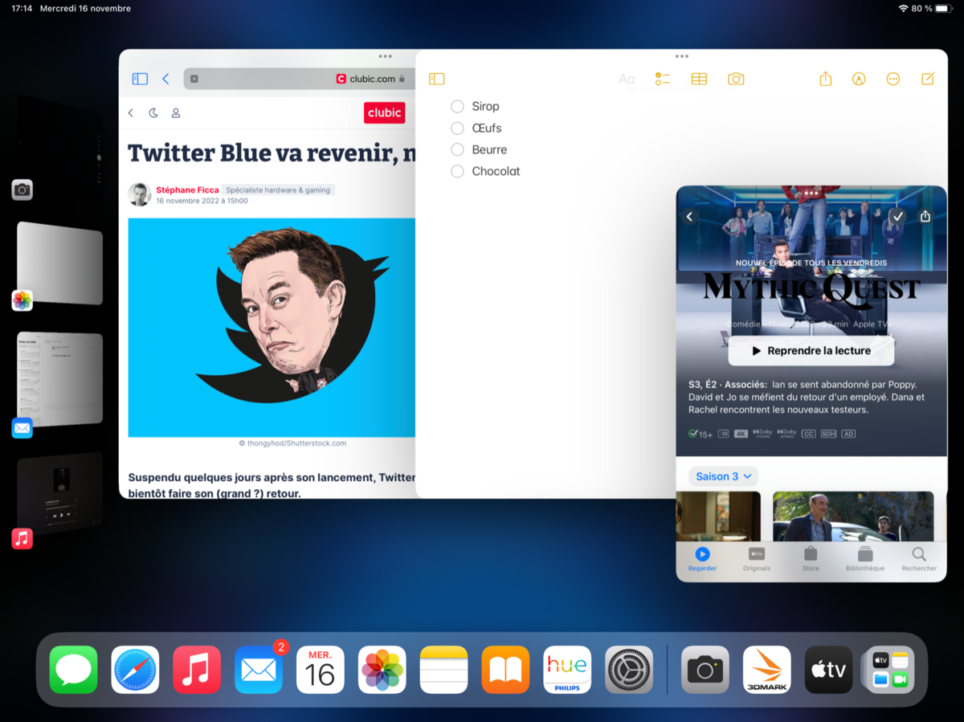Viewport: 964px width, 722px height.
Task: Open multitasking dots of Notes window
Action: pyautogui.click(x=682, y=56)
